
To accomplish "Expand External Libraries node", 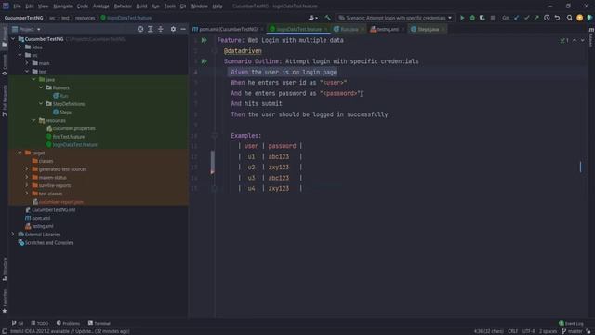I will tap(13, 234).
